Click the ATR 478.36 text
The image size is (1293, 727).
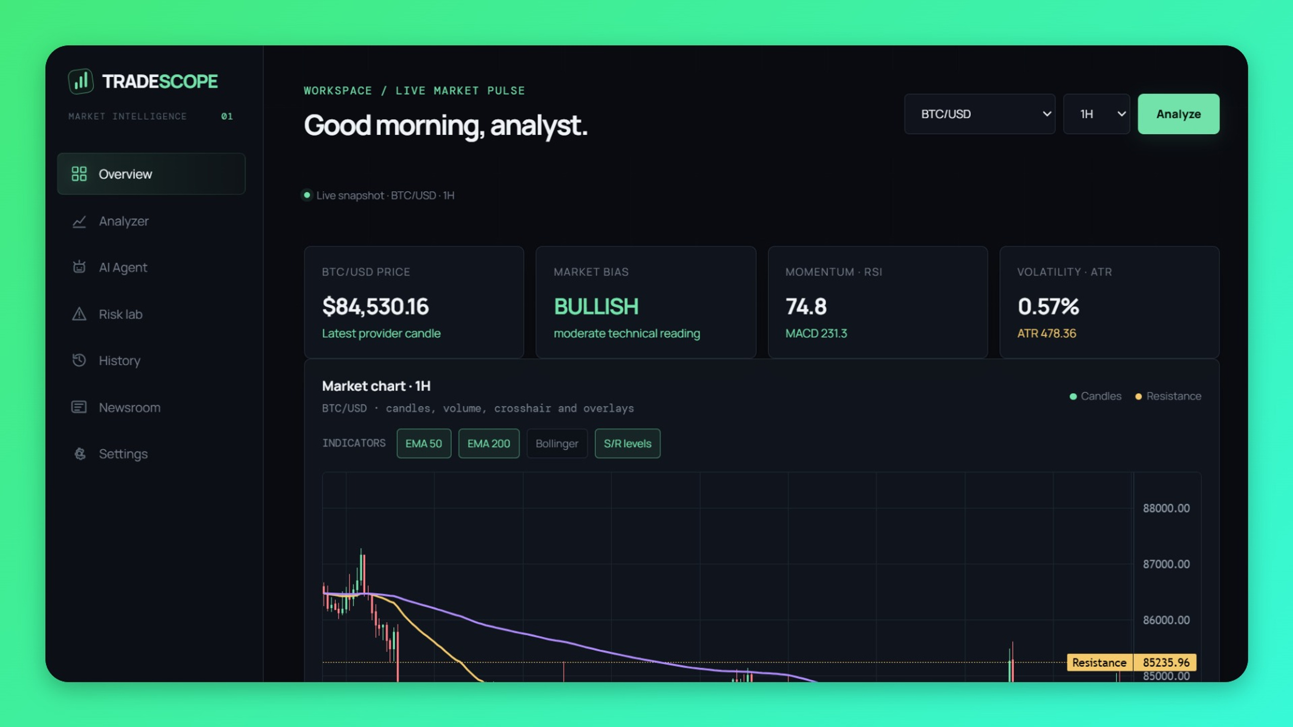(1047, 333)
